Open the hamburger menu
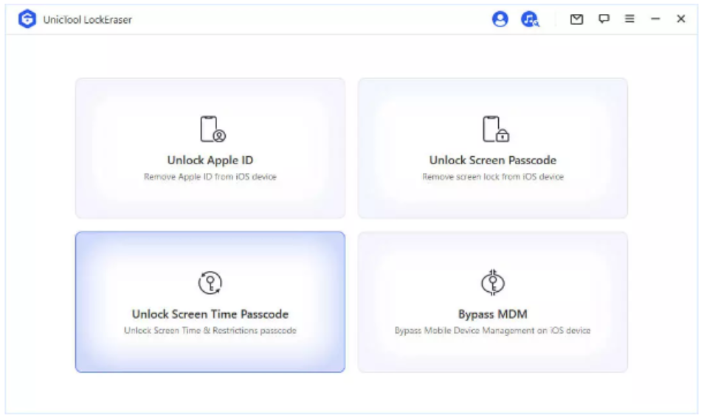 (x=629, y=20)
